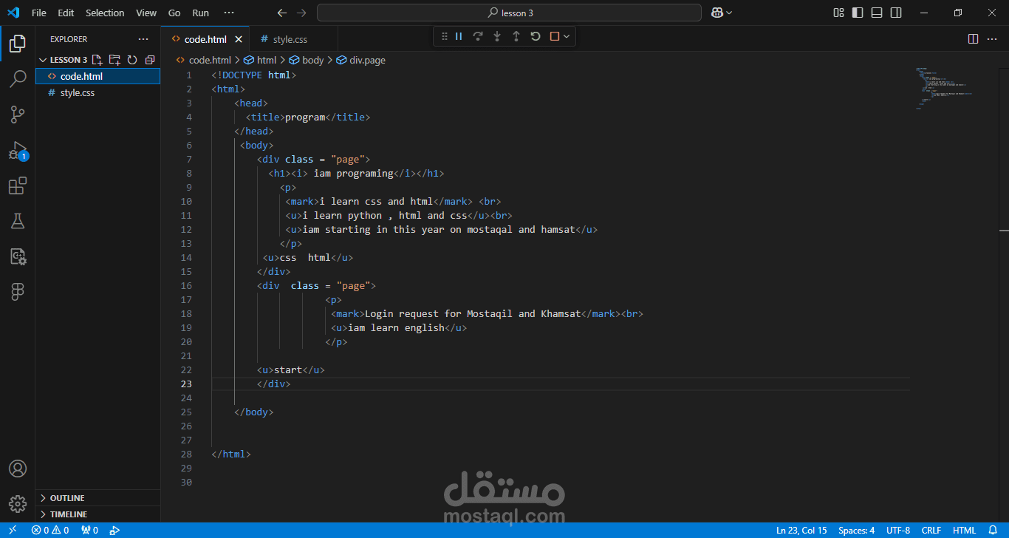This screenshot has height=538, width=1009.
Task: Open the editor More Actions menu
Action: click(x=992, y=39)
